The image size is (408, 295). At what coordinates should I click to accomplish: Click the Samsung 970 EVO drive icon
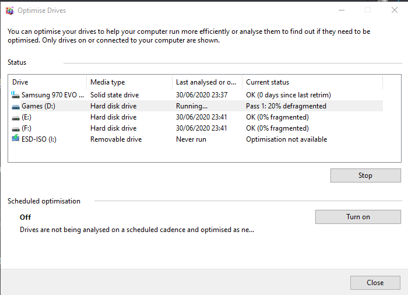coord(15,94)
